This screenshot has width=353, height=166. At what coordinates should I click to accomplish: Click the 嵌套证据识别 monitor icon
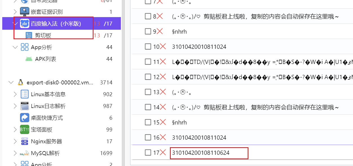pos(25,11)
